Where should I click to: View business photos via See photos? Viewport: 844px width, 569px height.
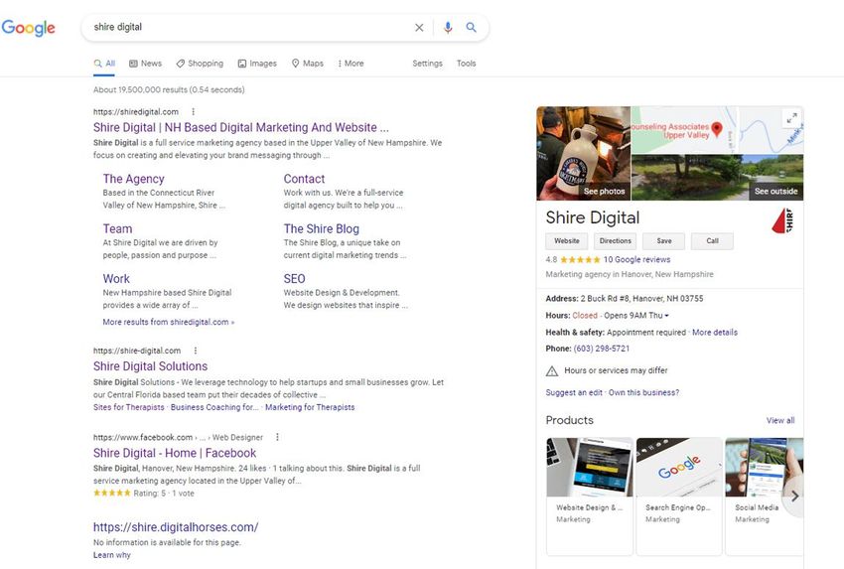(x=584, y=153)
